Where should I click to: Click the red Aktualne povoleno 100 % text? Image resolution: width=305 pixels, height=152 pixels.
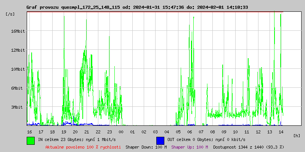(83, 147)
